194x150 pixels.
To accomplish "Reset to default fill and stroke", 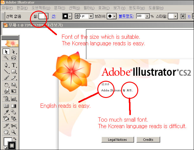I will coord(5,148).
